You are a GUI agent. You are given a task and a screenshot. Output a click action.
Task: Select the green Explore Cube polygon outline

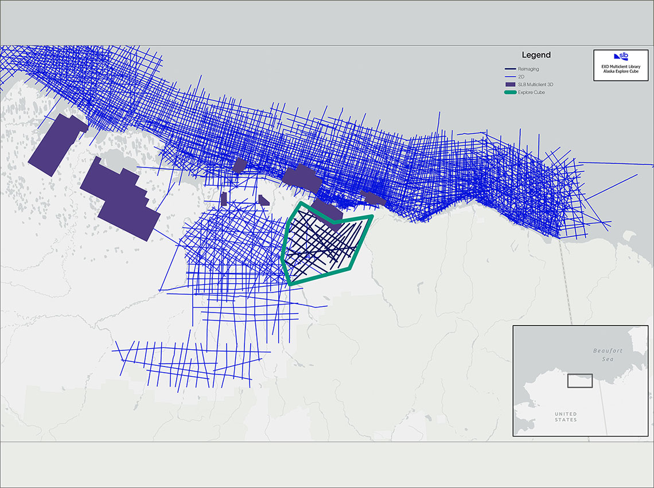(x=328, y=244)
